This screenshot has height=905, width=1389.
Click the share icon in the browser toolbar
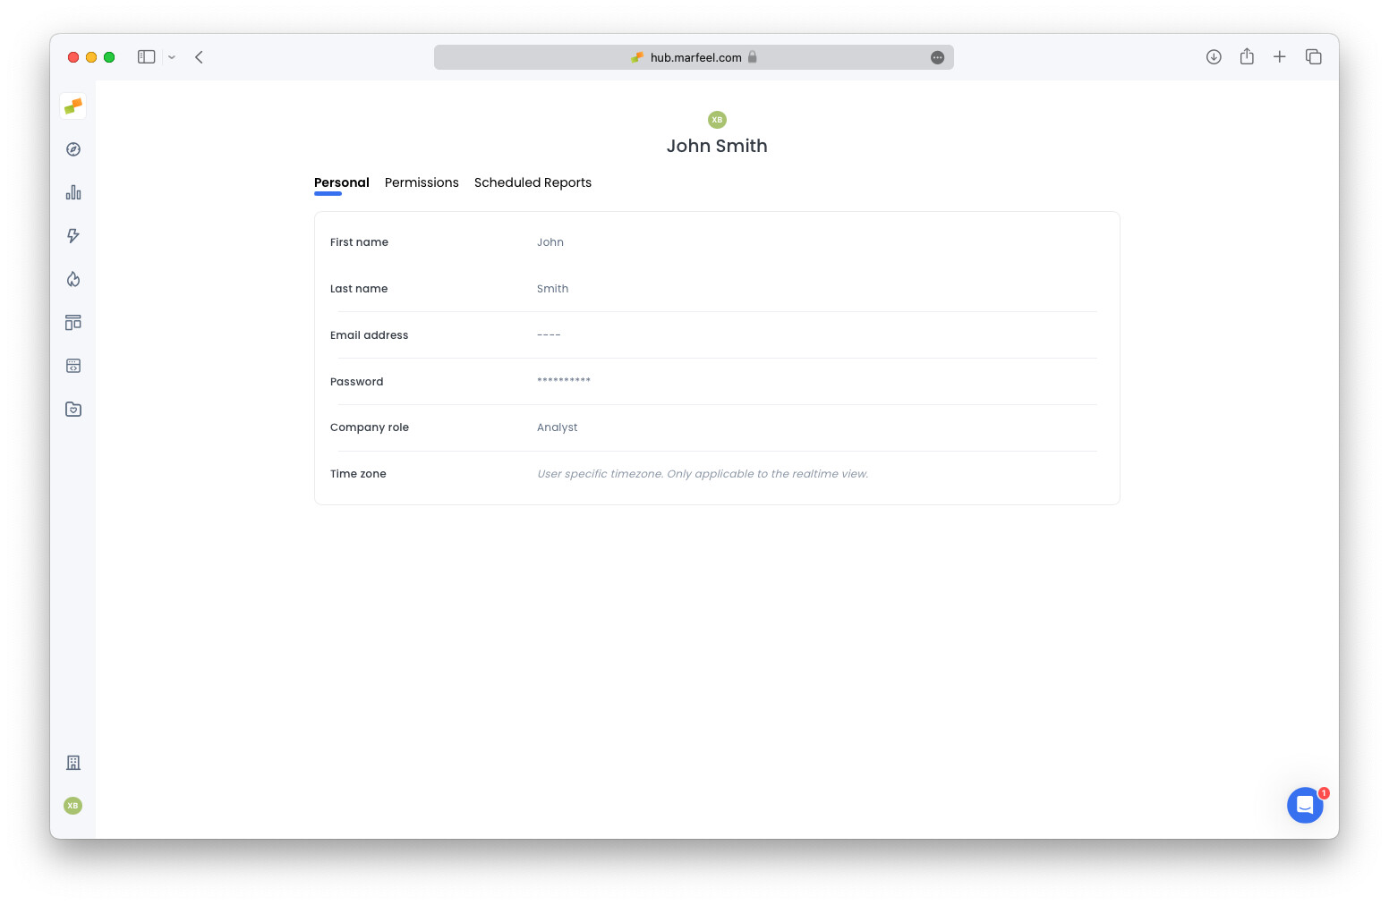pyautogui.click(x=1247, y=56)
